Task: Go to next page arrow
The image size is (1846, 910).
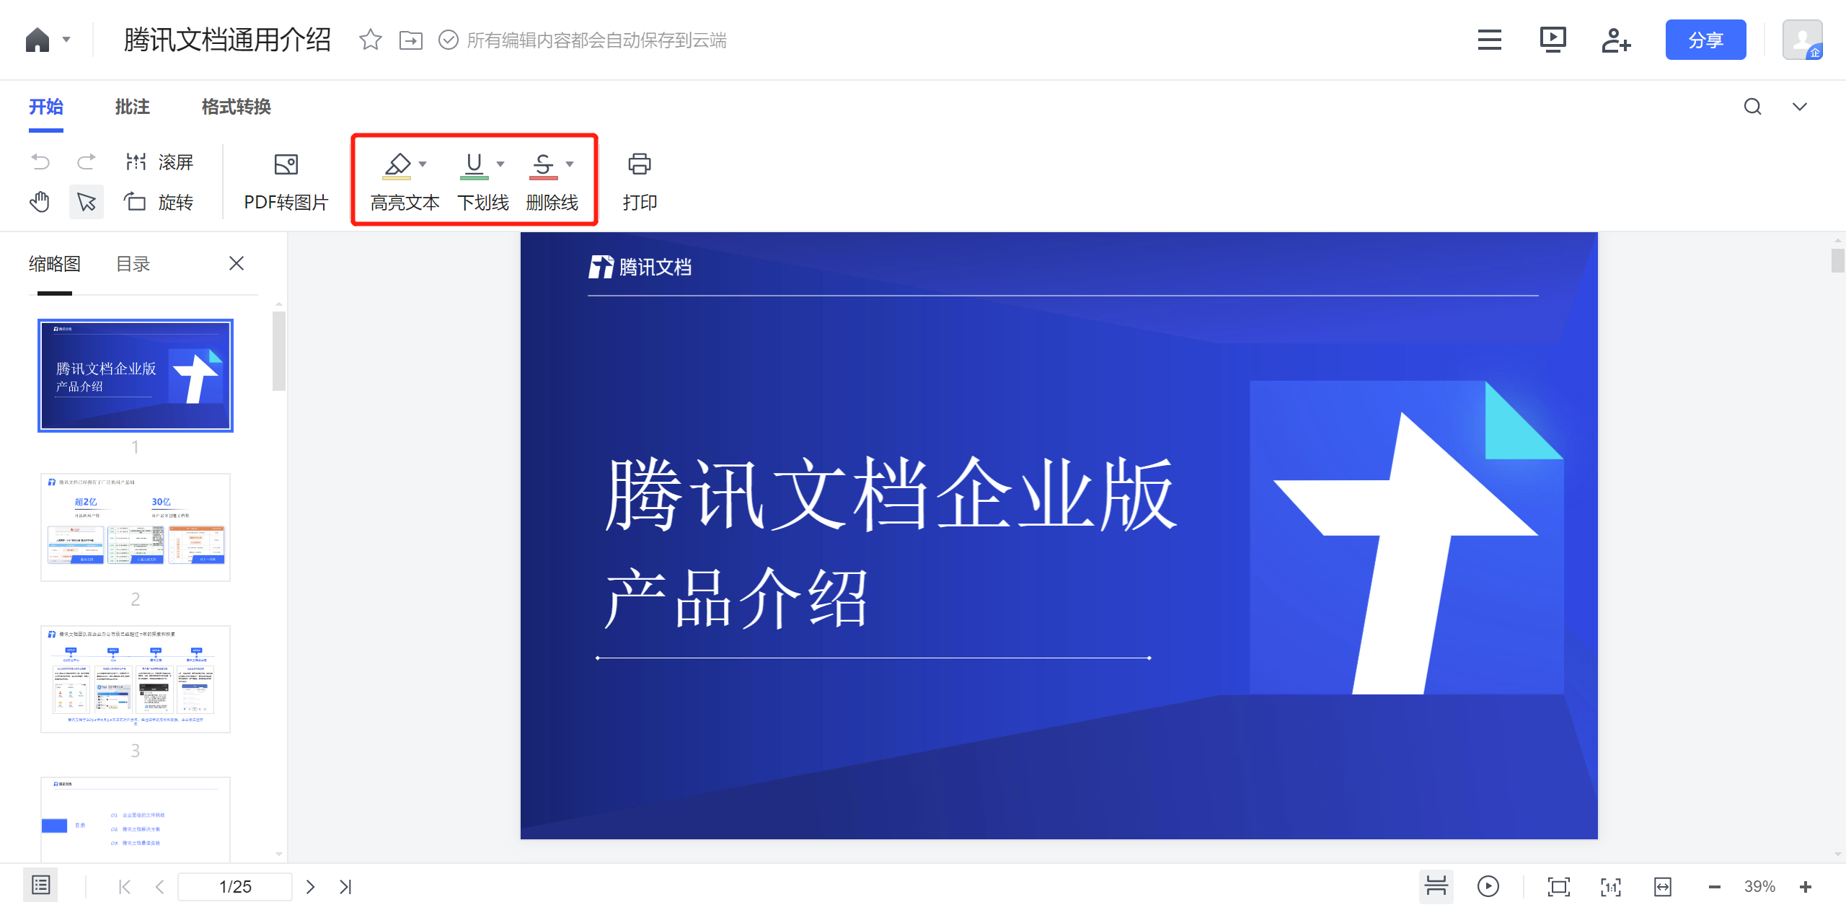Action: pos(311,887)
